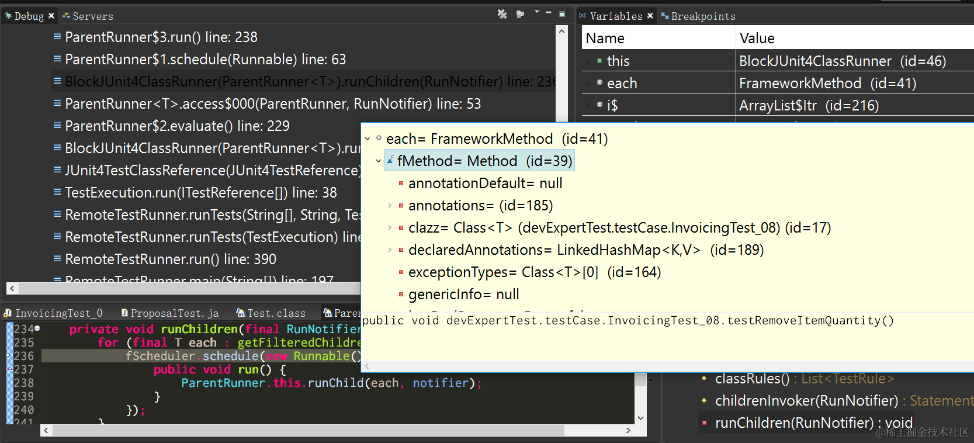
Task: Click private field icon beside genericInfo
Action: (x=401, y=295)
